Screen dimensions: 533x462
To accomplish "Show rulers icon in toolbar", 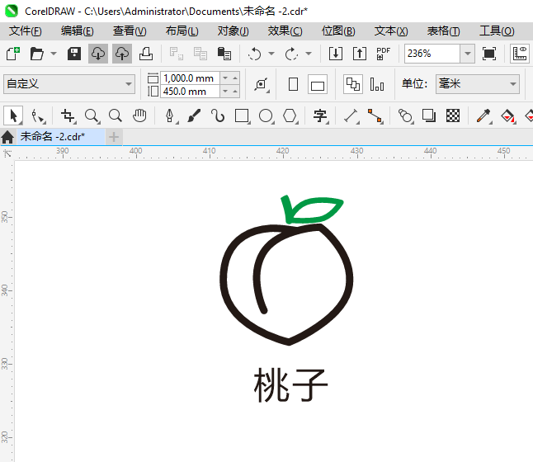I will point(520,54).
